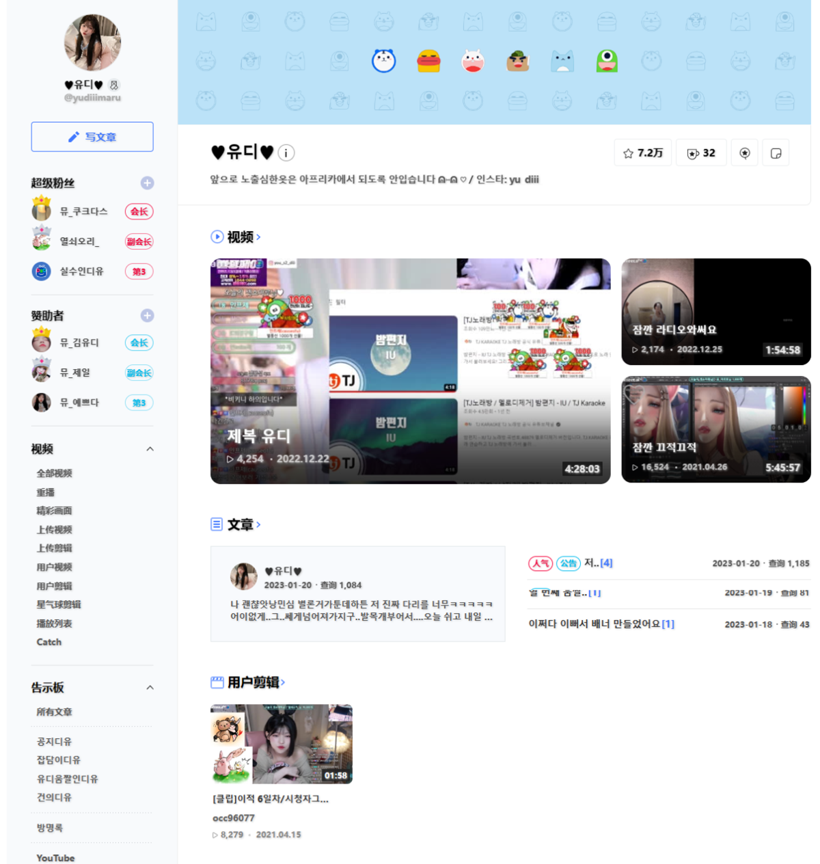
Task: Collapse the 告示板 sidebar section
Action: (150, 688)
